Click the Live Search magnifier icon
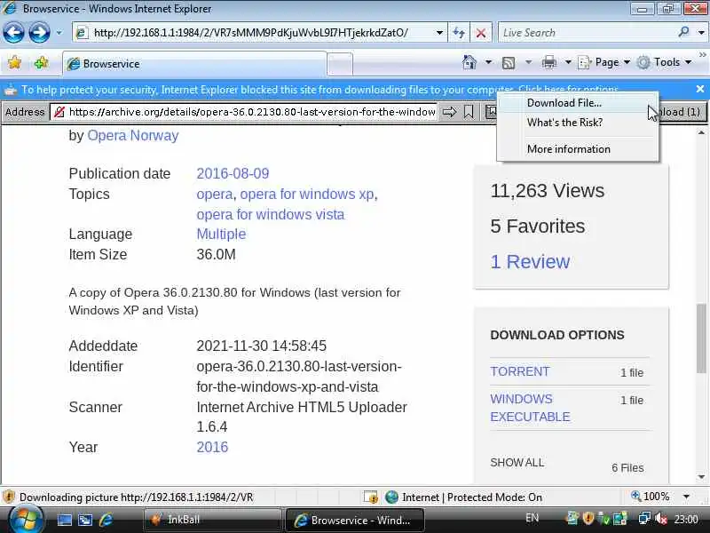710x533 pixels. tap(683, 32)
